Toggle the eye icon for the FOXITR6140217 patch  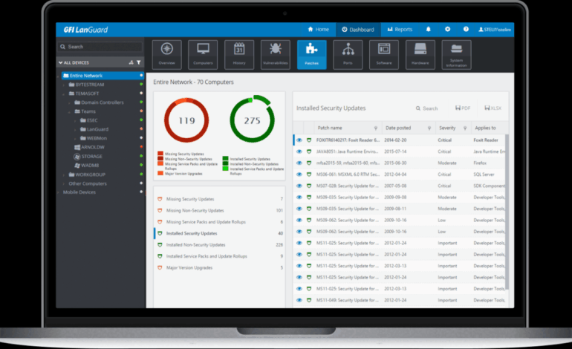299,140
